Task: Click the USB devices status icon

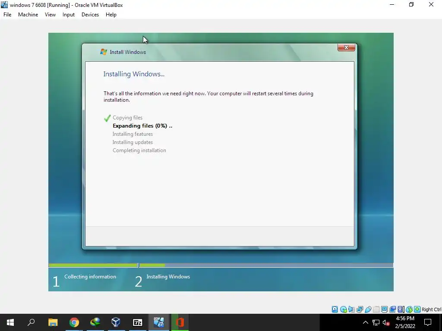Action: click(x=368, y=309)
